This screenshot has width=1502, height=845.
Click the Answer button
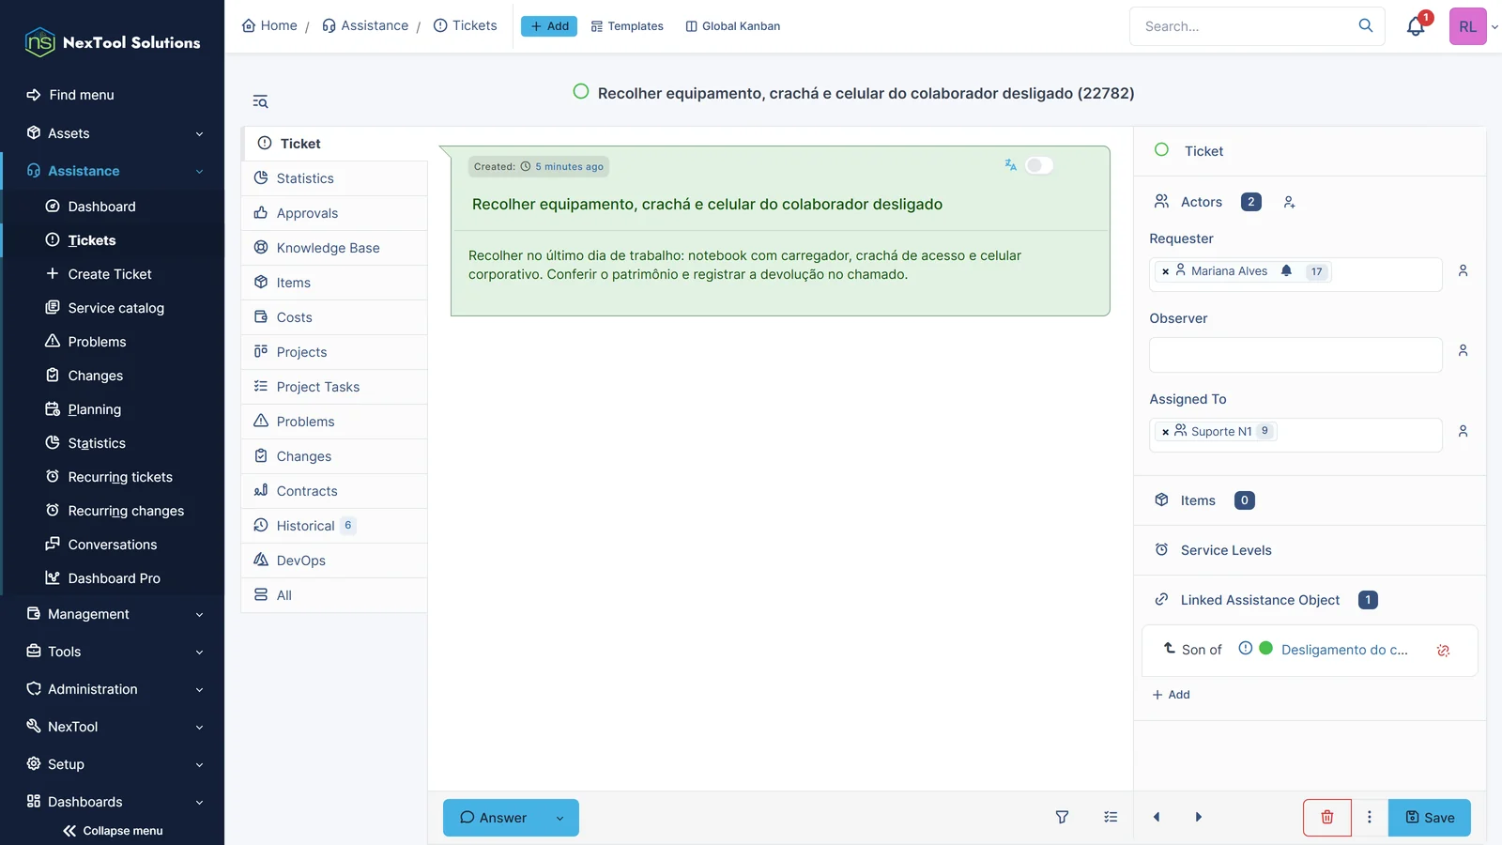(x=494, y=819)
